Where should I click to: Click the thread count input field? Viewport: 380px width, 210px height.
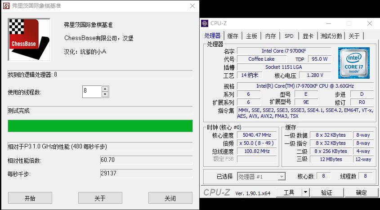[92, 92]
